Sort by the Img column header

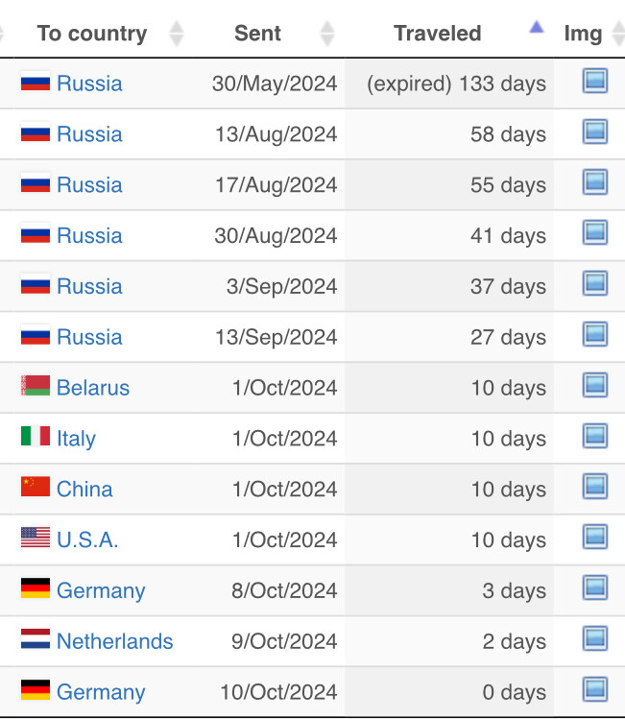pyautogui.click(x=583, y=34)
